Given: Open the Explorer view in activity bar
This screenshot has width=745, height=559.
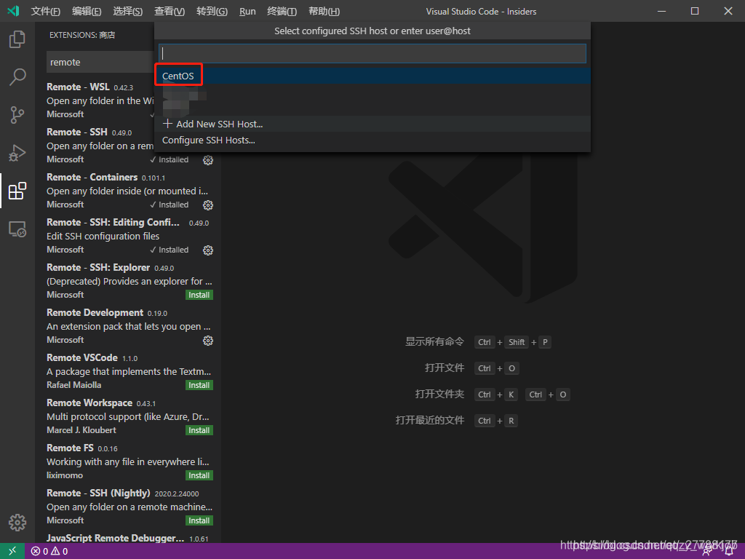Looking at the screenshot, I should (17, 39).
